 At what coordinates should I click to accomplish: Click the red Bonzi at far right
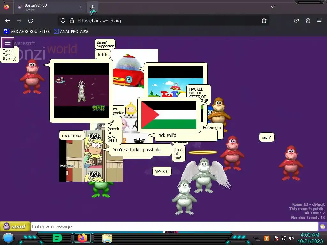click(291, 163)
